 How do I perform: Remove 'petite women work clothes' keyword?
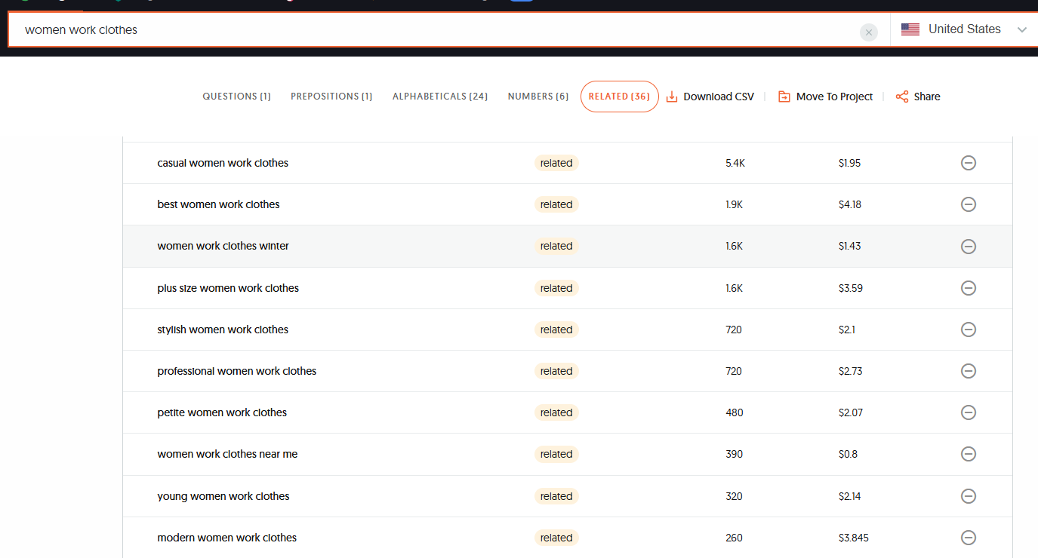tap(969, 412)
